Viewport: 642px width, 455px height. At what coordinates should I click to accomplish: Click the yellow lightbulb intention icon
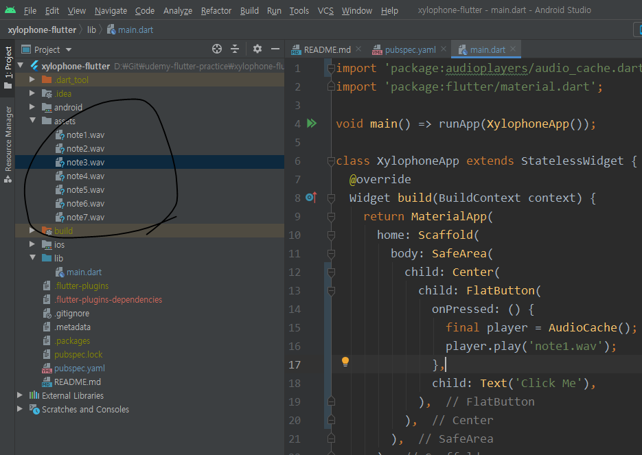tap(345, 362)
